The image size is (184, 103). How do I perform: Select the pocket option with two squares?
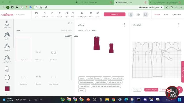click(53, 53)
